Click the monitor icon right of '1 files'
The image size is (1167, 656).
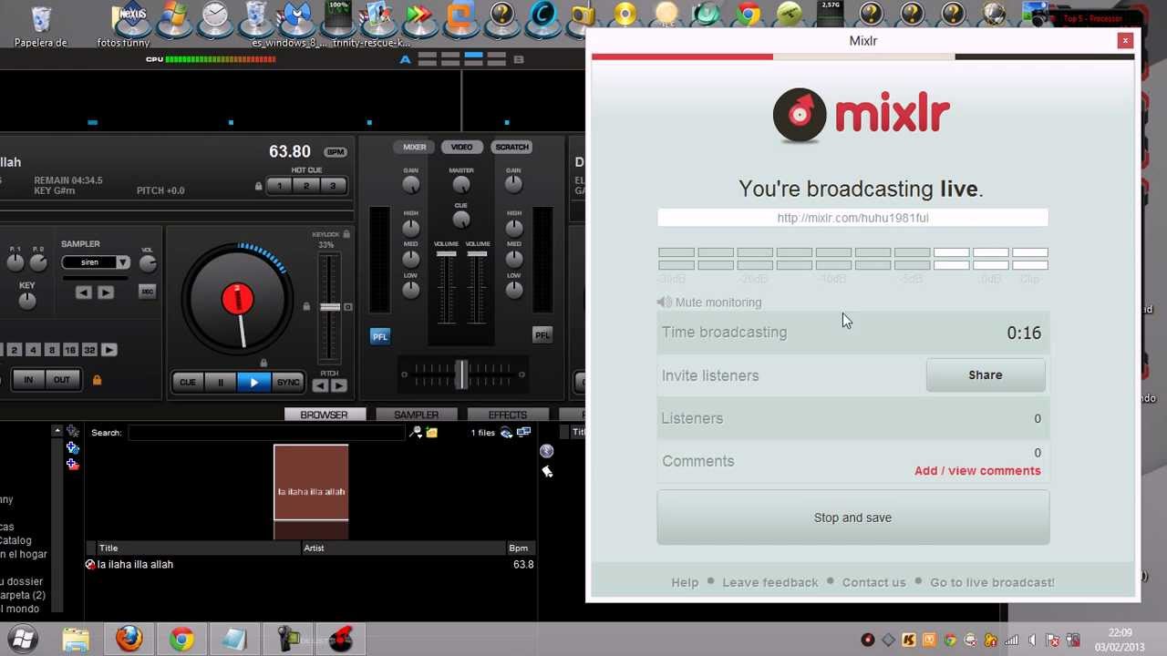523,432
